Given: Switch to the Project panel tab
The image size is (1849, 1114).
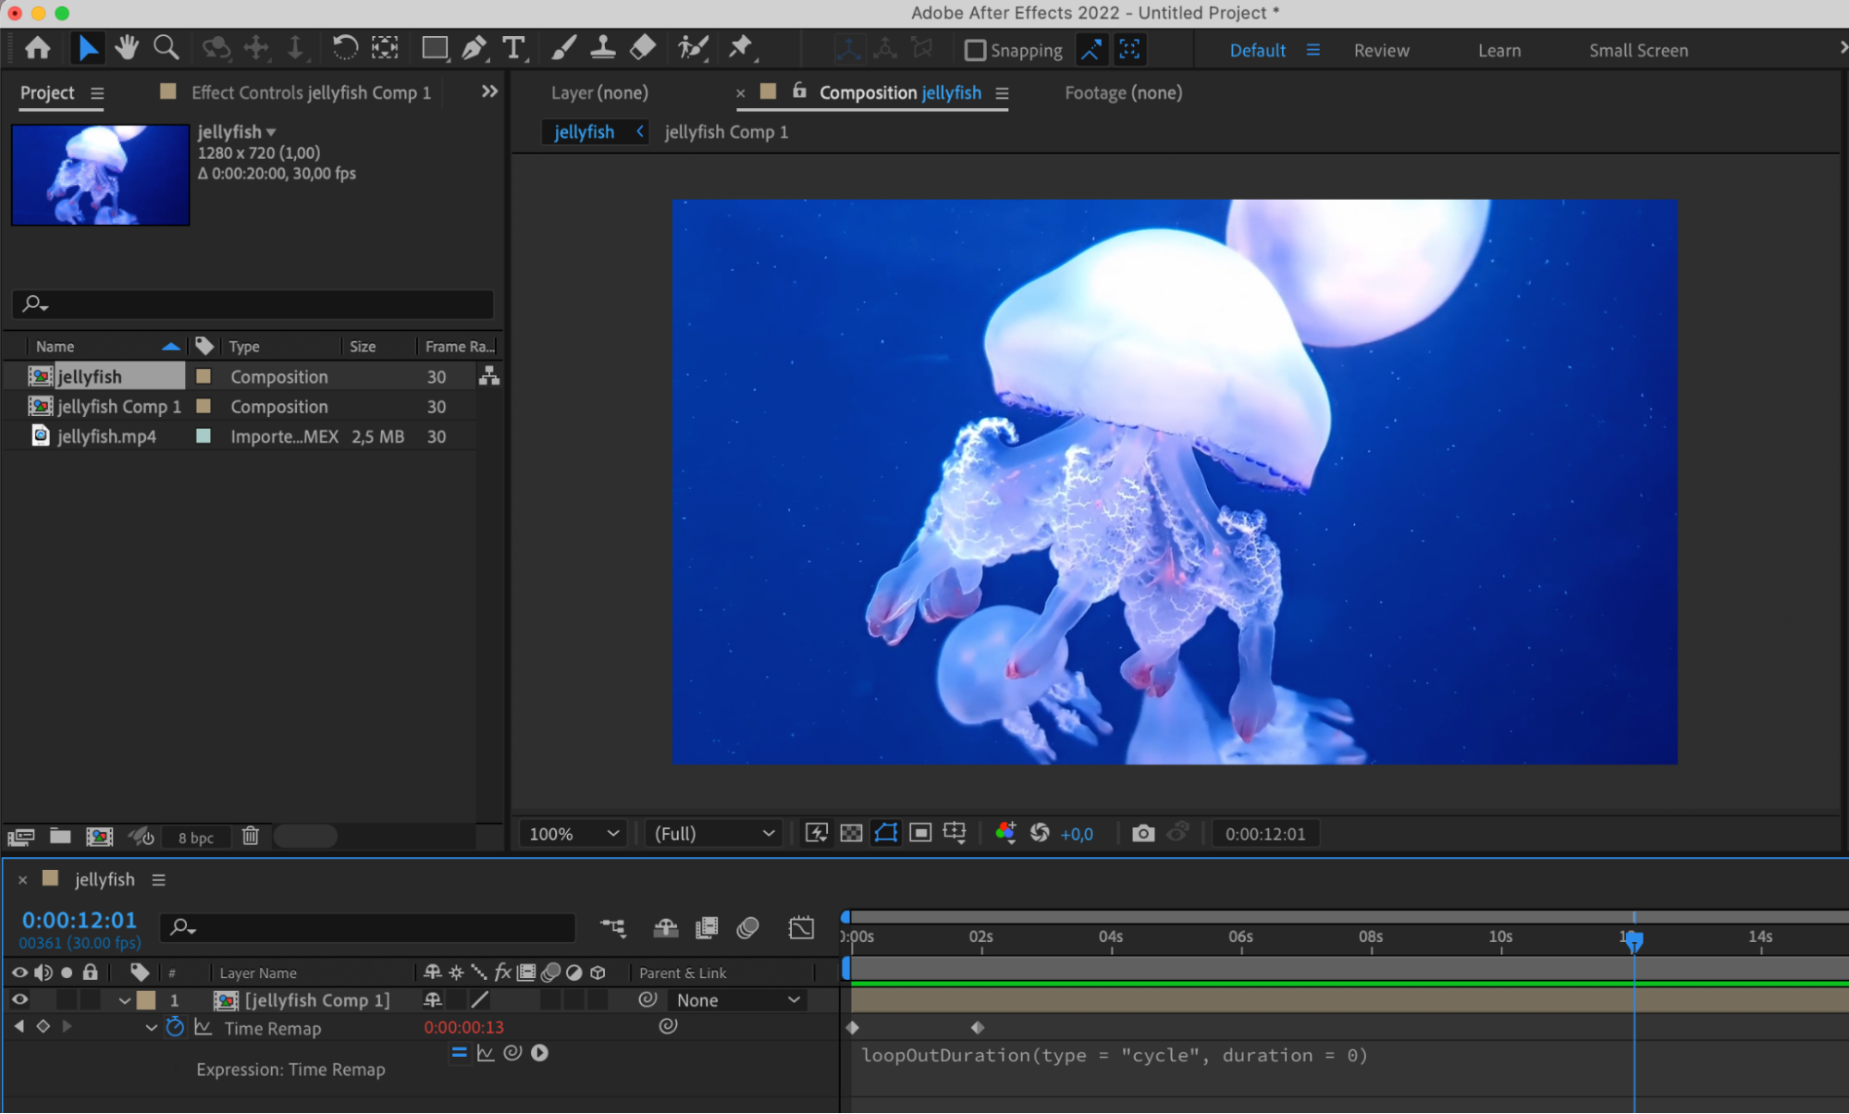Looking at the screenshot, I should coord(47,92).
